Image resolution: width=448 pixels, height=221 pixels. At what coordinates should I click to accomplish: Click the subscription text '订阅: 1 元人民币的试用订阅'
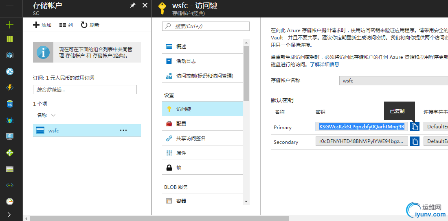click(64, 78)
